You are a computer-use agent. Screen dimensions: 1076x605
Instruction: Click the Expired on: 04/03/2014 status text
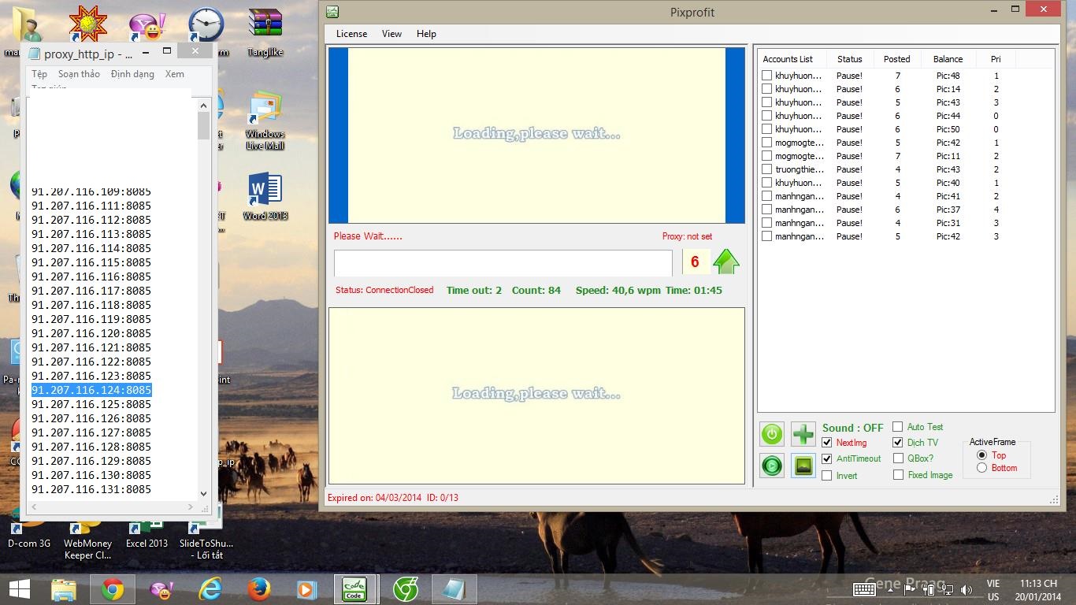pyautogui.click(x=374, y=498)
